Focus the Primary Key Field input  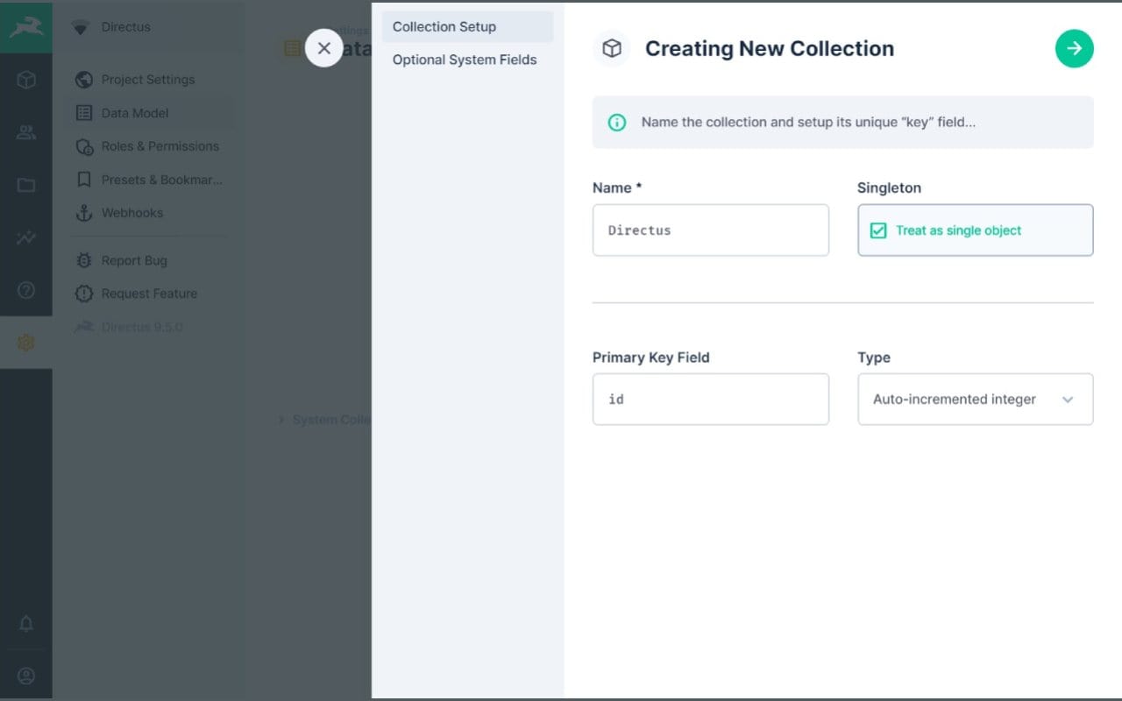[711, 400]
